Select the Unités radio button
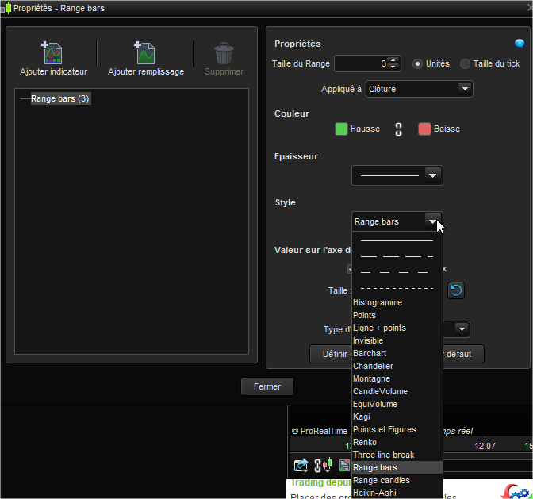The height and width of the screenshot is (499, 533). click(417, 63)
